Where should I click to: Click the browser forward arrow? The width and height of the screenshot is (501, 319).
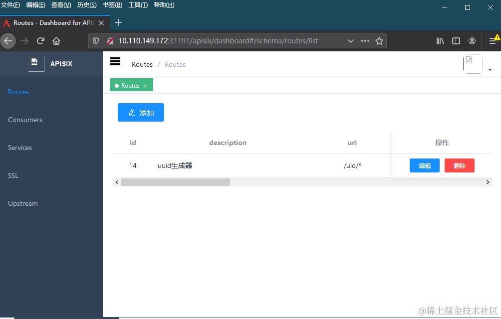[x=24, y=41]
